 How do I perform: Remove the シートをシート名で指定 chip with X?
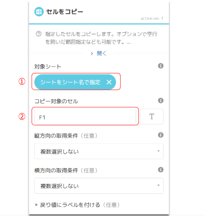(x=109, y=82)
